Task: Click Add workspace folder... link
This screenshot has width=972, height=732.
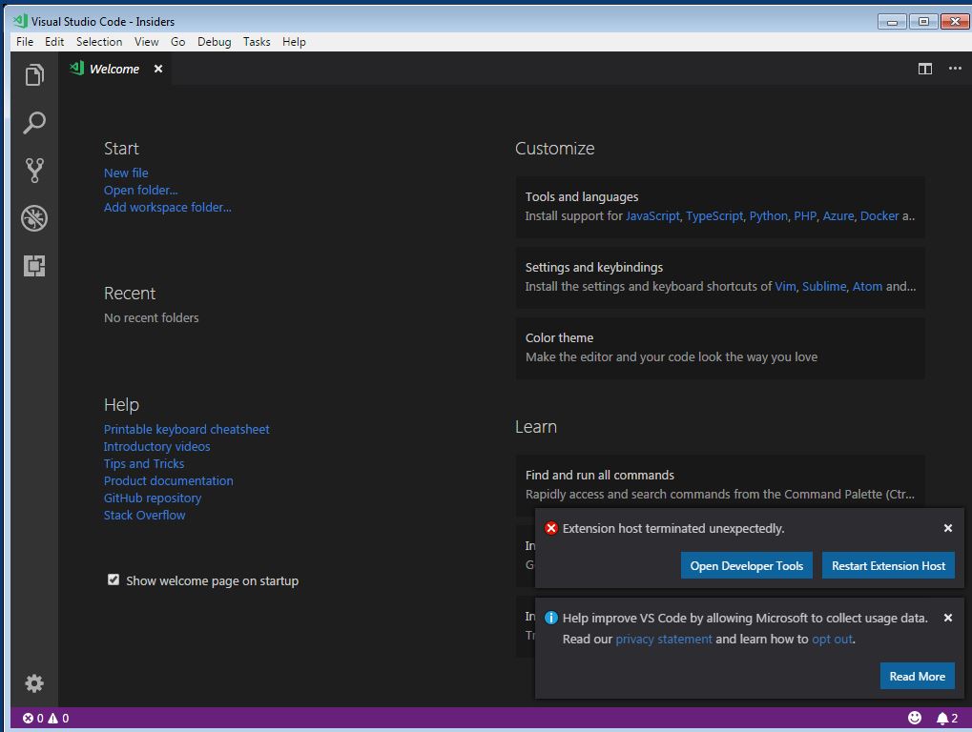Action: point(167,208)
